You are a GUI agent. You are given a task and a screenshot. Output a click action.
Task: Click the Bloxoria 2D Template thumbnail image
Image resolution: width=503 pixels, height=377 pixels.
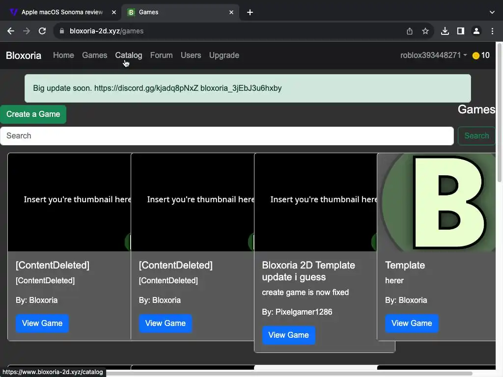point(316,202)
